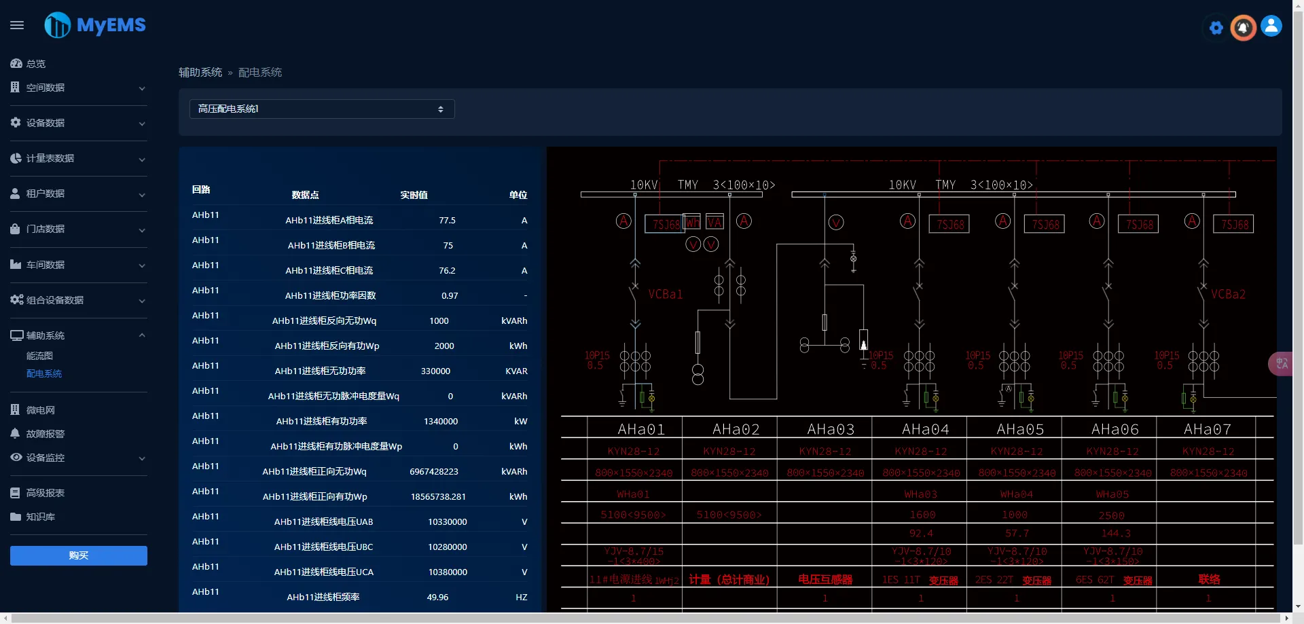1304x624 pixels.
Task: Click the vertical page scrollbar
Action: pyautogui.click(x=1298, y=272)
